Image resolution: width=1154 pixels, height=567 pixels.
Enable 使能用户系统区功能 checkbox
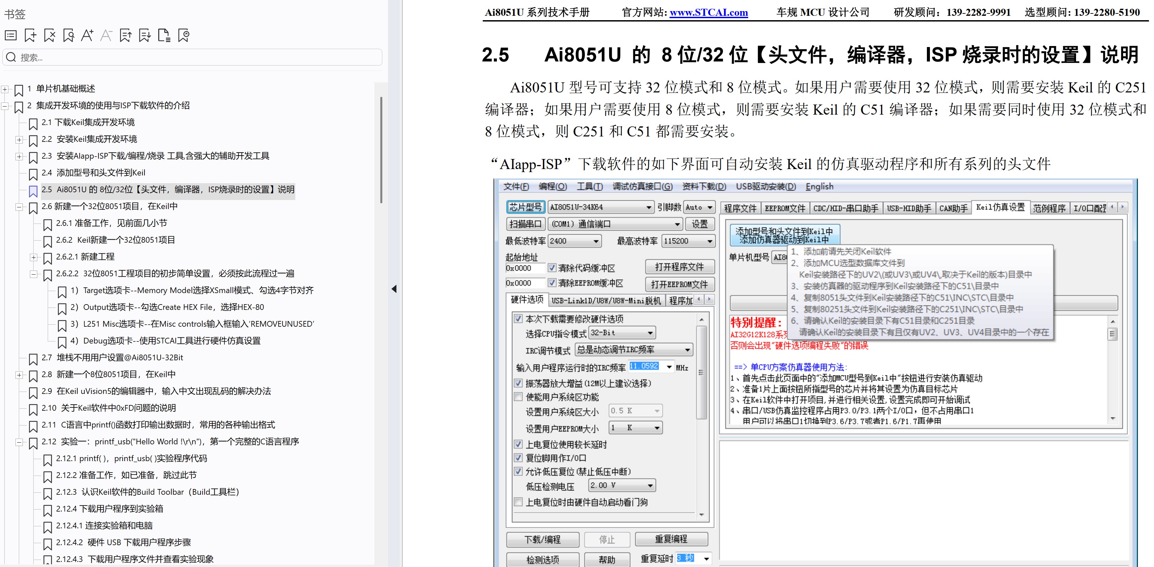point(518,397)
